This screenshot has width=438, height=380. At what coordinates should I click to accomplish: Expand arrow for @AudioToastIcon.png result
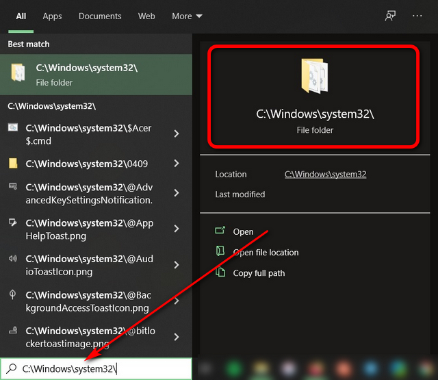pos(177,264)
